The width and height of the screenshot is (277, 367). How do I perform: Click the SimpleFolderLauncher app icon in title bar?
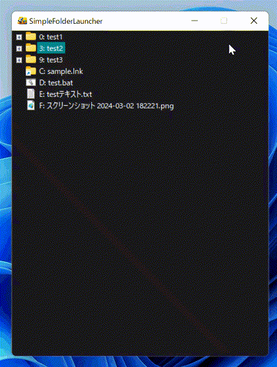click(22, 21)
